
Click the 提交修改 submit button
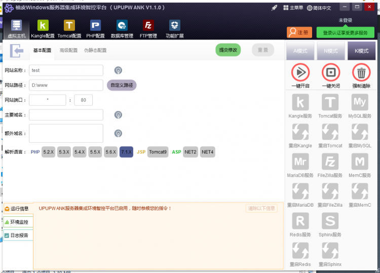tap(228, 50)
